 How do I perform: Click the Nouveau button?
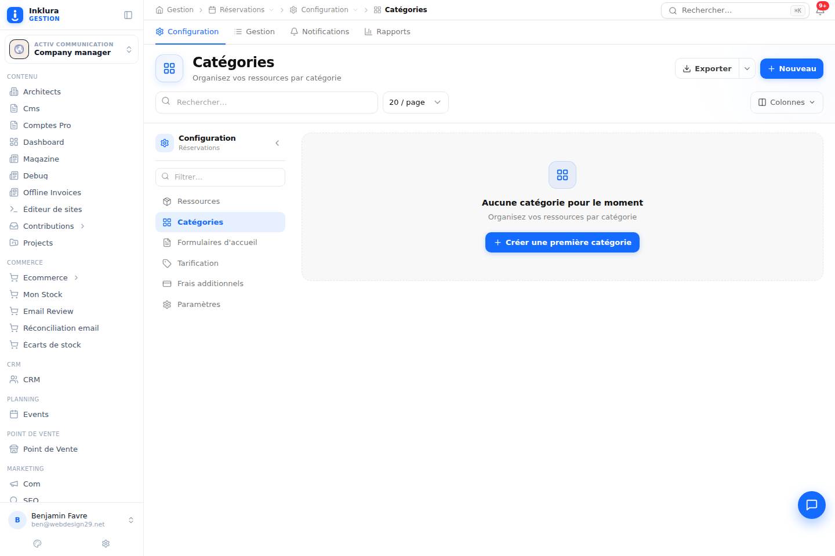792,68
